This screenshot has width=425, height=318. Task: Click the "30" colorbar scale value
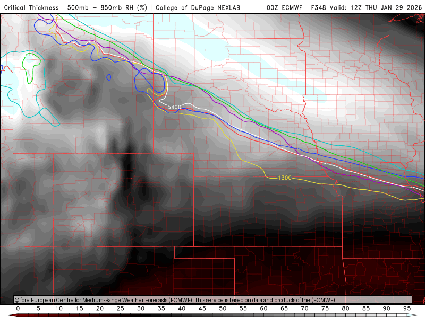click(141, 308)
